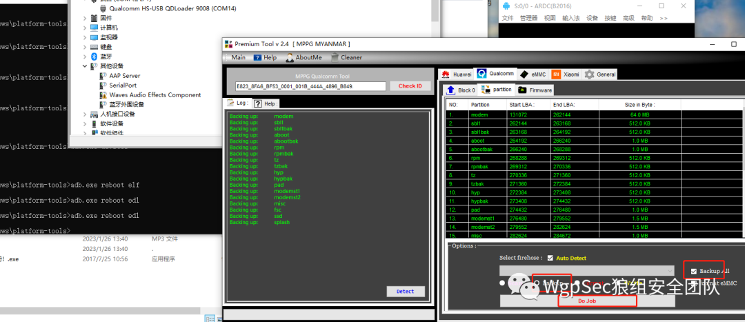Expand the 蓝牙 node in Device Manager
The image size is (745, 322).
pos(85,57)
